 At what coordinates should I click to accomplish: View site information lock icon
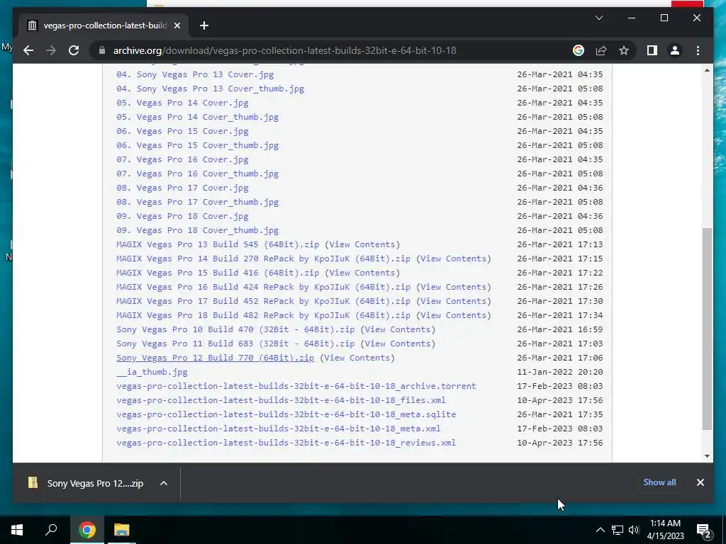pos(102,50)
